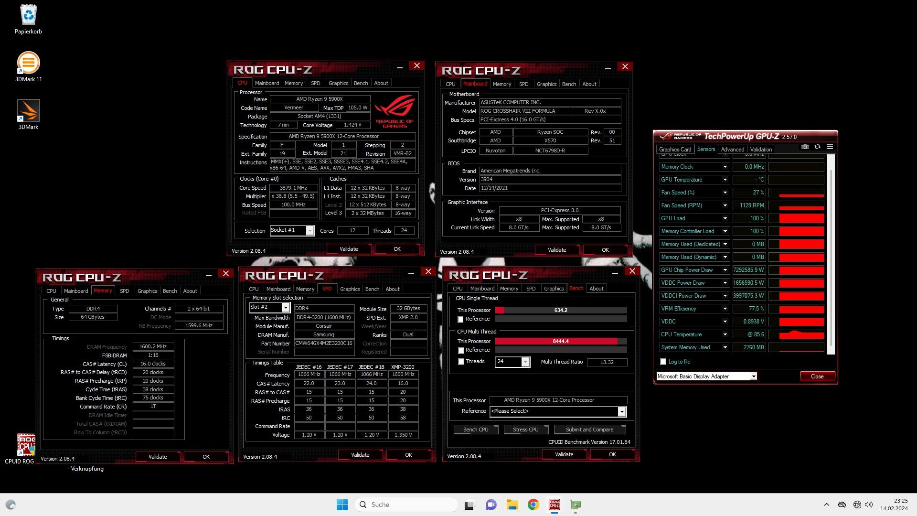Click OK in the CPU-Z SPD window

point(408,455)
